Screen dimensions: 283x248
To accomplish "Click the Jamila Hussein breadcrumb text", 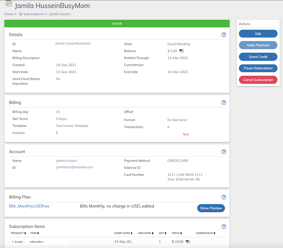I will click(60, 14).
